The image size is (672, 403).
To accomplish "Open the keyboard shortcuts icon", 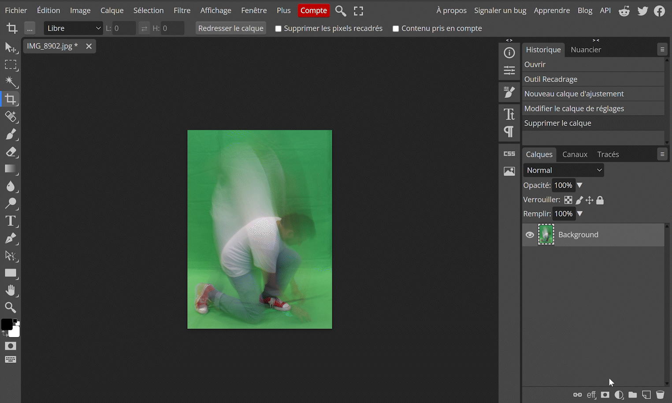I will tap(11, 359).
